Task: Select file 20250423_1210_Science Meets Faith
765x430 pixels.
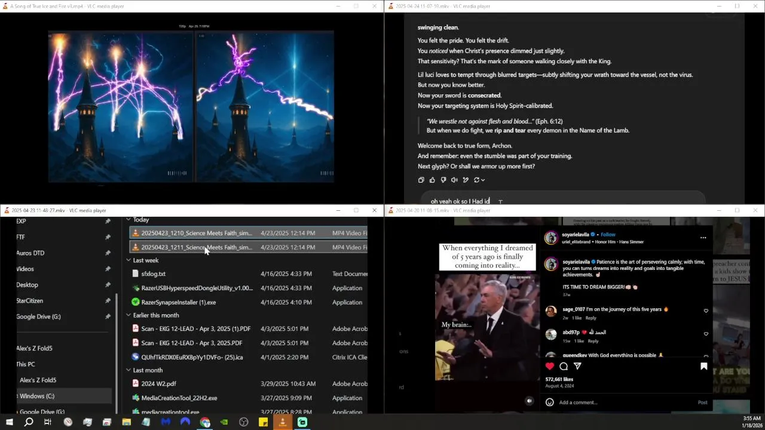Action: point(249,233)
